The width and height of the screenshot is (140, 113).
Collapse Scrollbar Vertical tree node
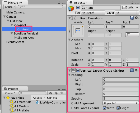(12, 33)
